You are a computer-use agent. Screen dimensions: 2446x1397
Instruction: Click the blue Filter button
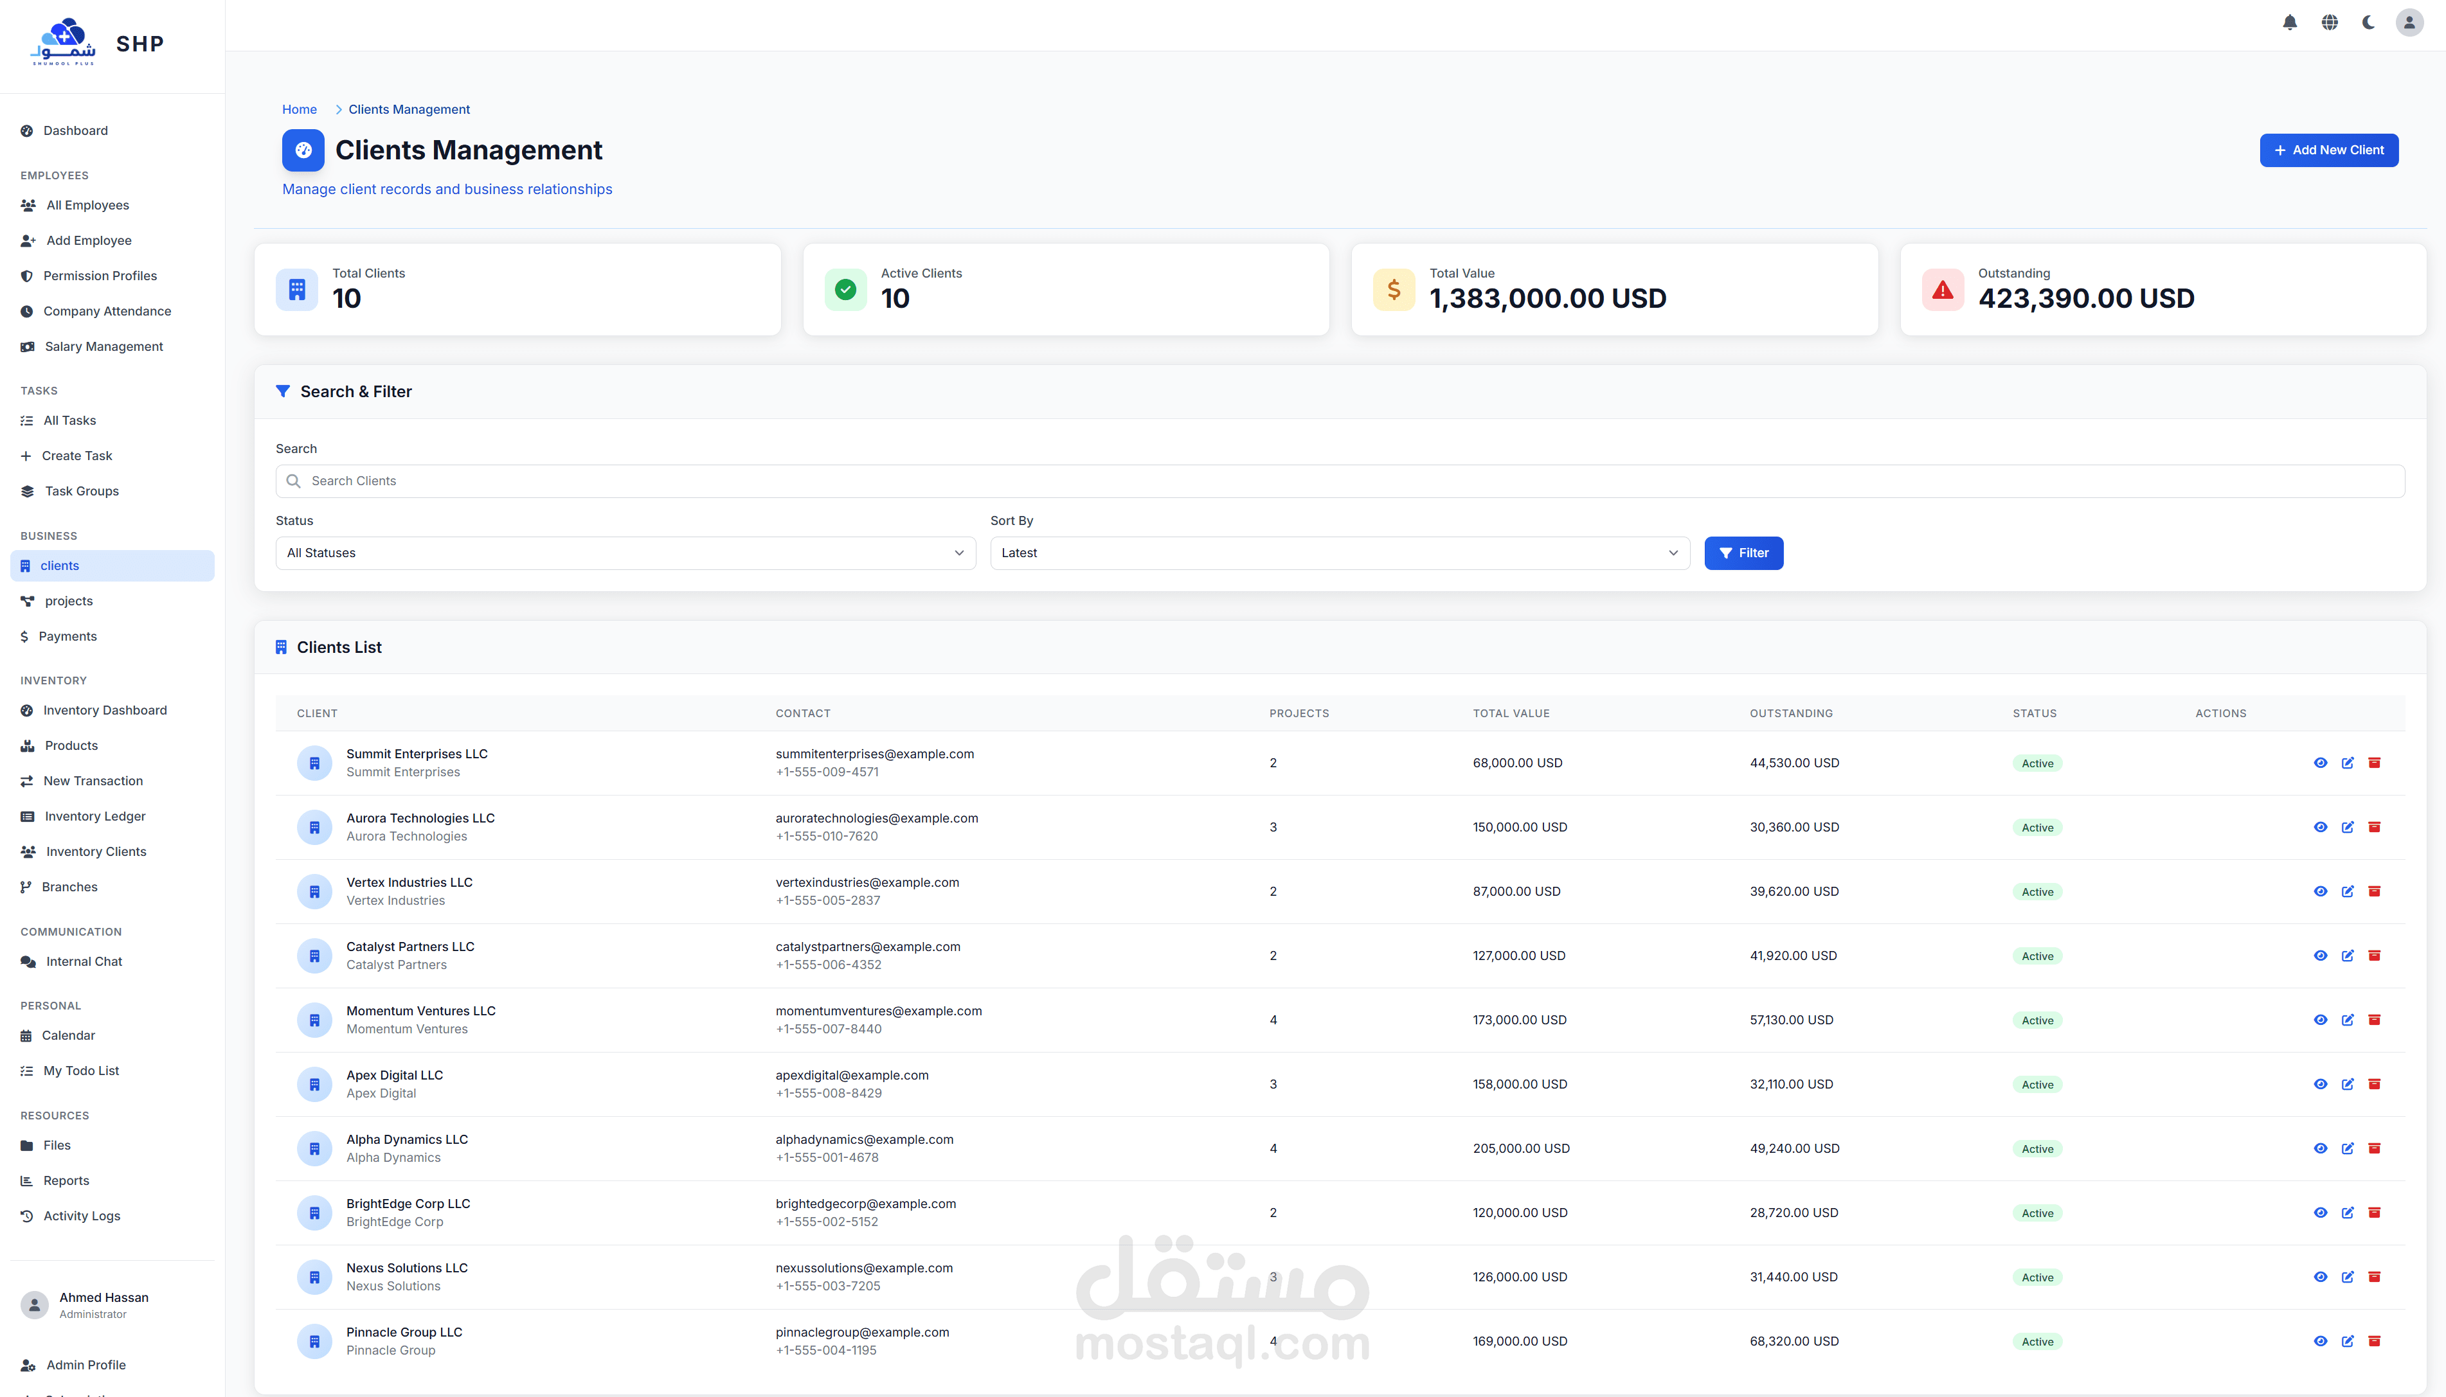point(1743,553)
